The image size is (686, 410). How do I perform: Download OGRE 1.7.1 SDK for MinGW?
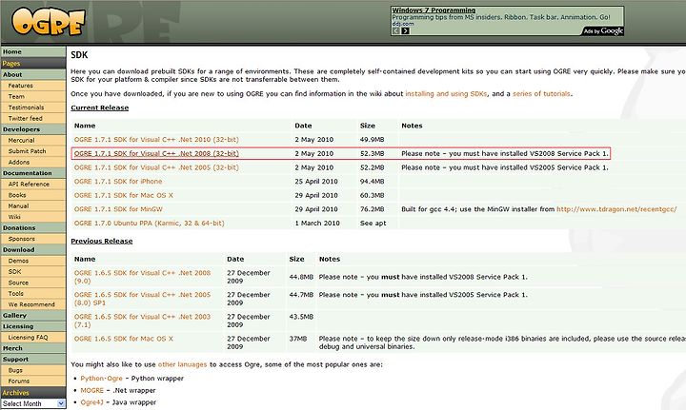click(118, 209)
